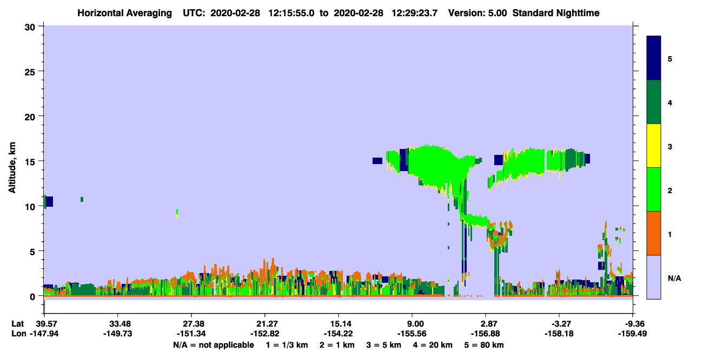Click the 'Lat' row label
The width and height of the screenshot is (703, 360).
17,323
